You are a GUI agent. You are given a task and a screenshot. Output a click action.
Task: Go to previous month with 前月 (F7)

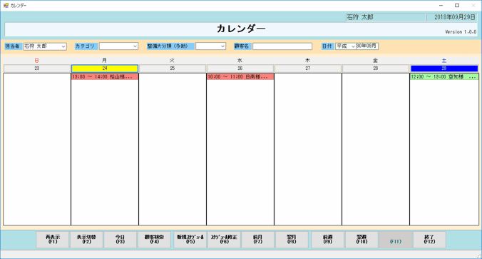point(258,240)
